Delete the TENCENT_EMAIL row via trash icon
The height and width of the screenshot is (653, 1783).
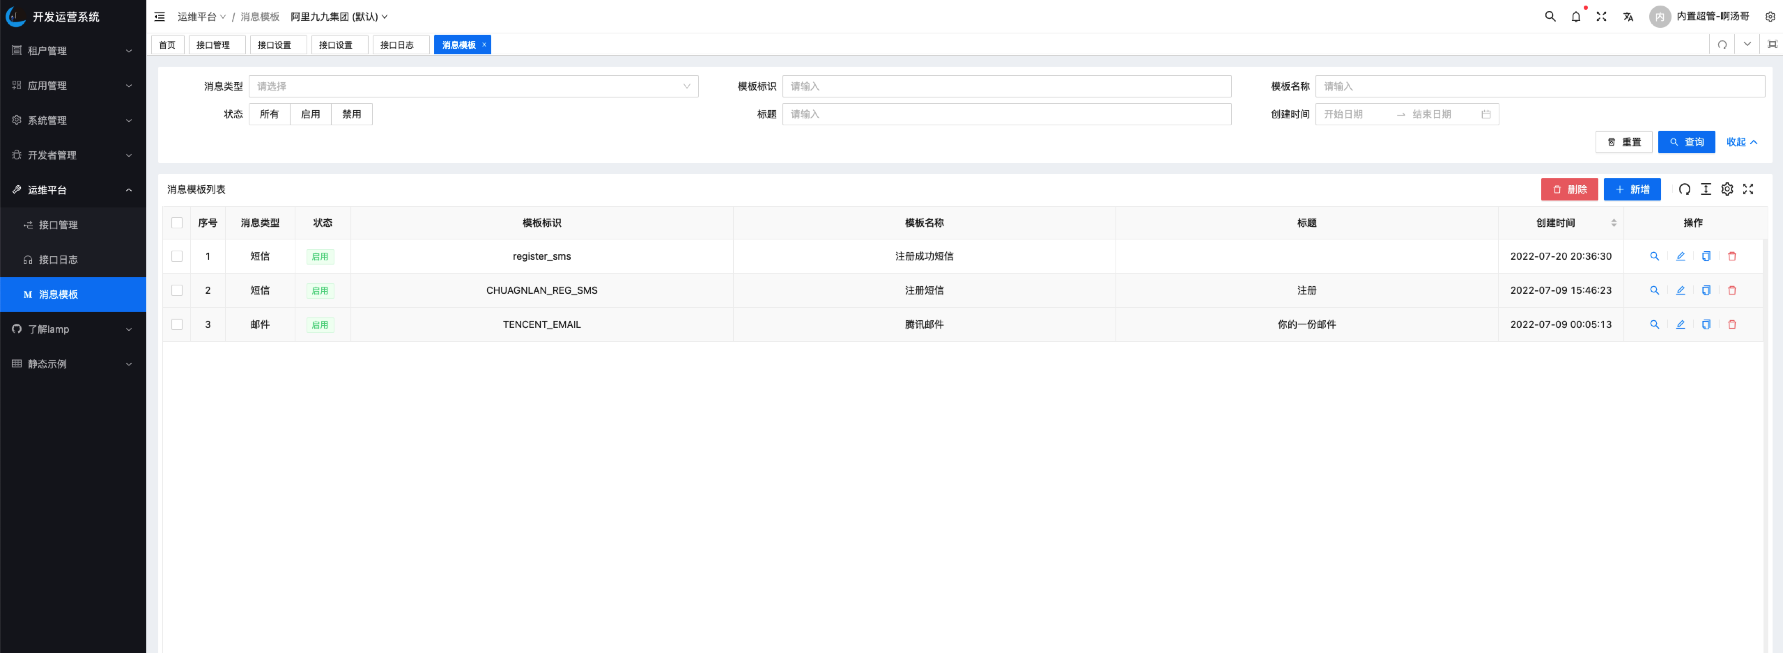pyautogui.click(x=1732, y=324)
